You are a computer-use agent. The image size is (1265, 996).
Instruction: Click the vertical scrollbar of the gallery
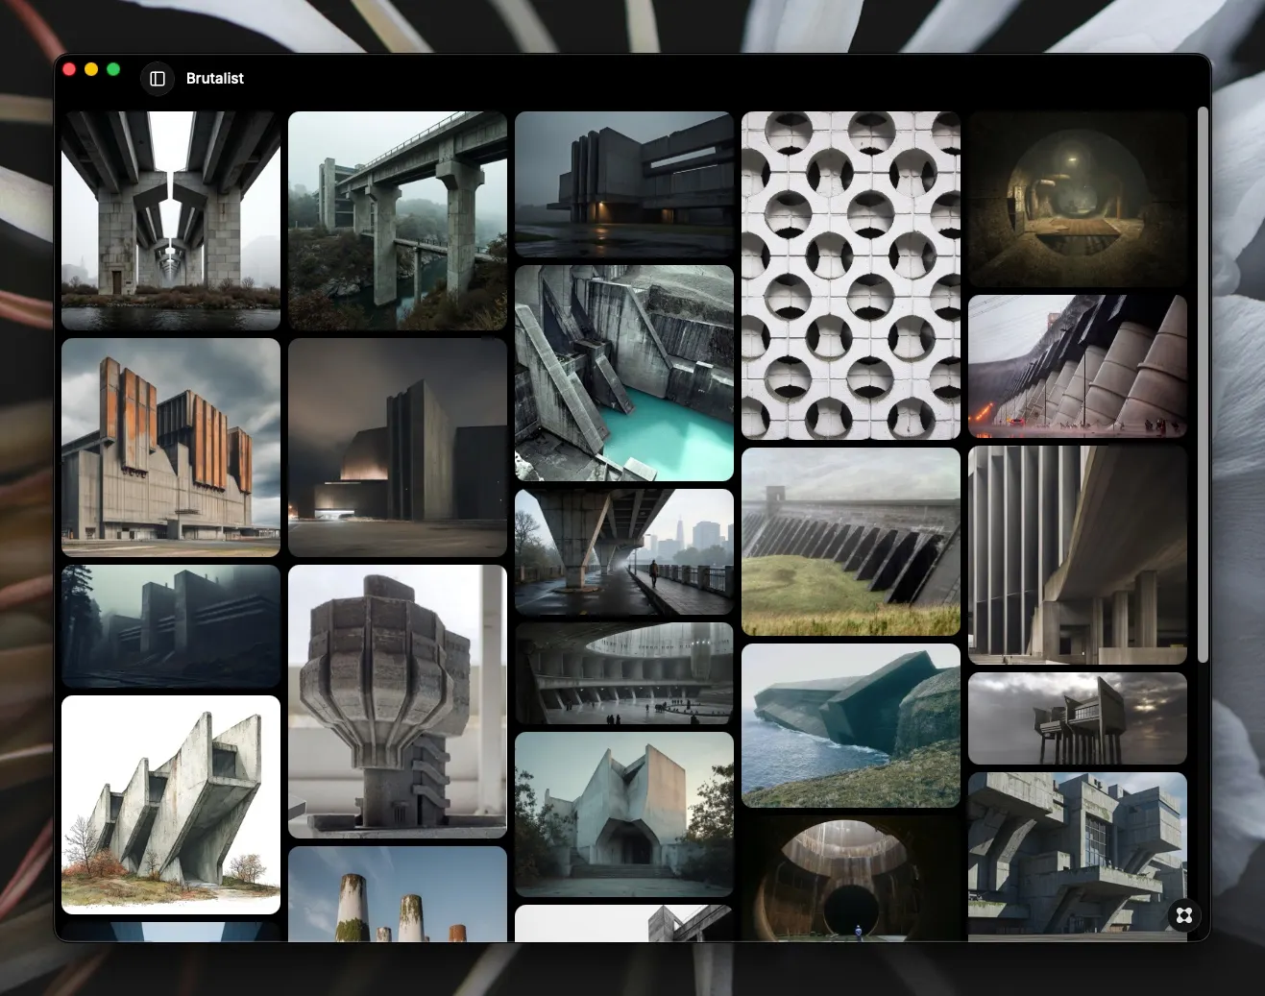1203,384
